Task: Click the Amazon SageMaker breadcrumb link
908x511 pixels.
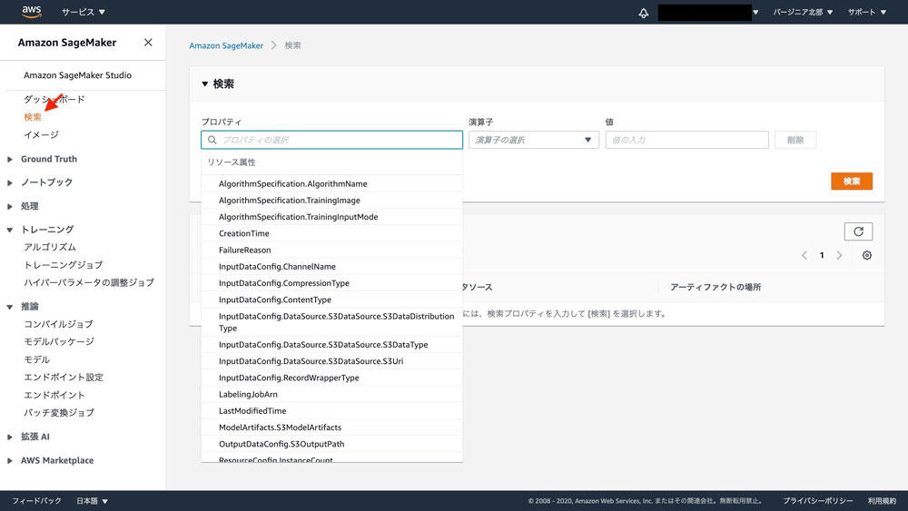Action: [x=226, y=45]
